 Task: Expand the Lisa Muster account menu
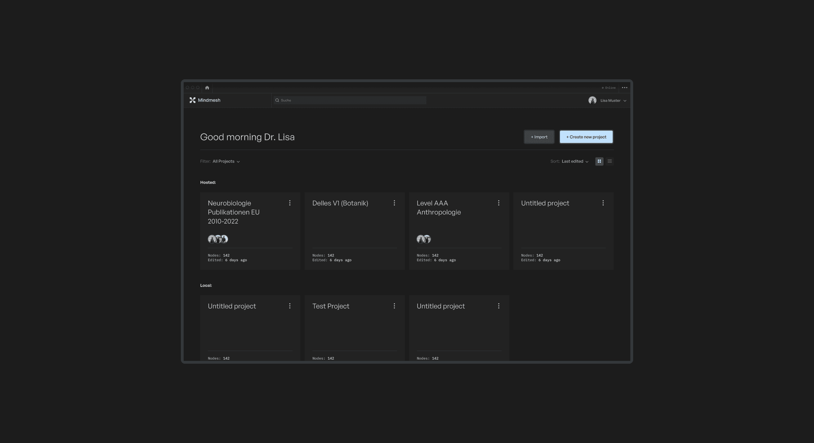[624, 101]
